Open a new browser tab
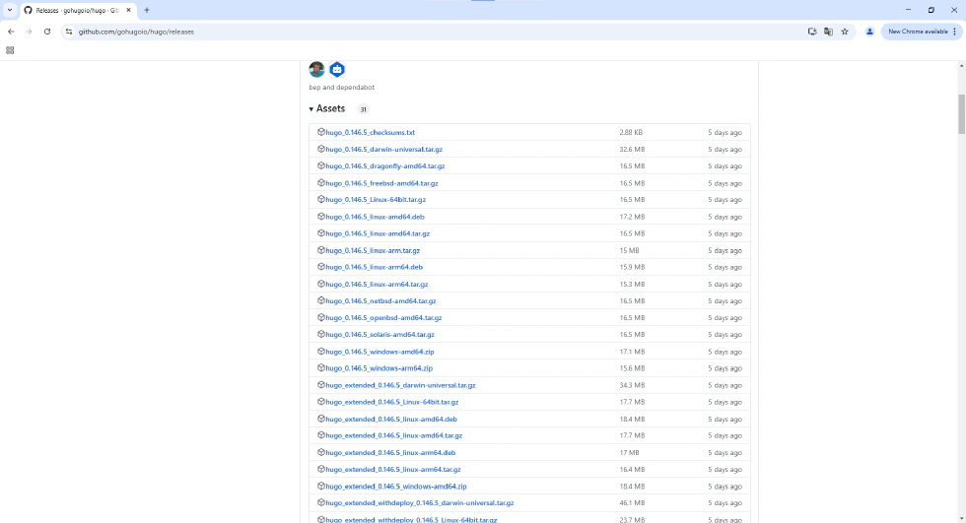 tap(147, 10)
